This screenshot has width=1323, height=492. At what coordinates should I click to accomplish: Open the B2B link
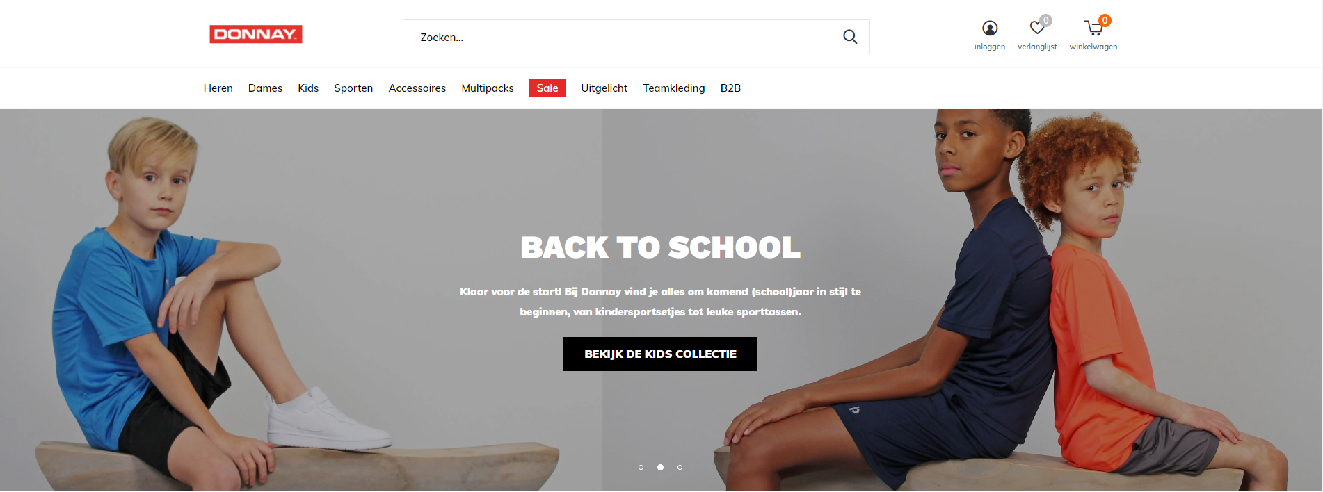(730, 88)
